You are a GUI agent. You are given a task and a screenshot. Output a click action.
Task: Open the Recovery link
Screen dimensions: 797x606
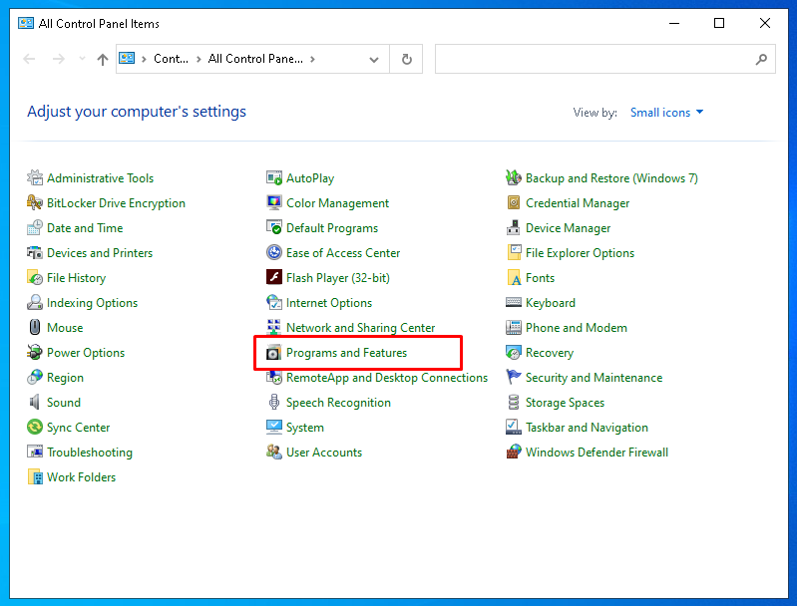point(550,353)
